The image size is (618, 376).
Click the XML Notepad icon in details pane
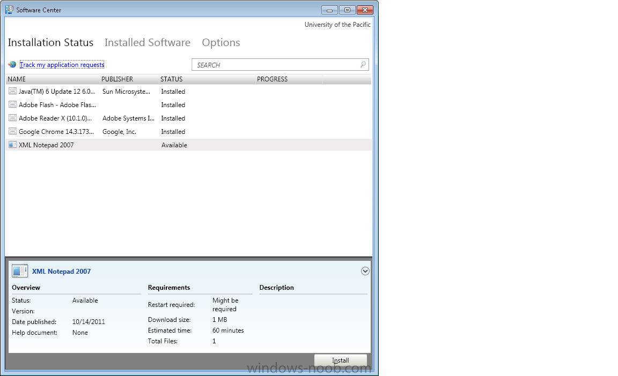20,271
